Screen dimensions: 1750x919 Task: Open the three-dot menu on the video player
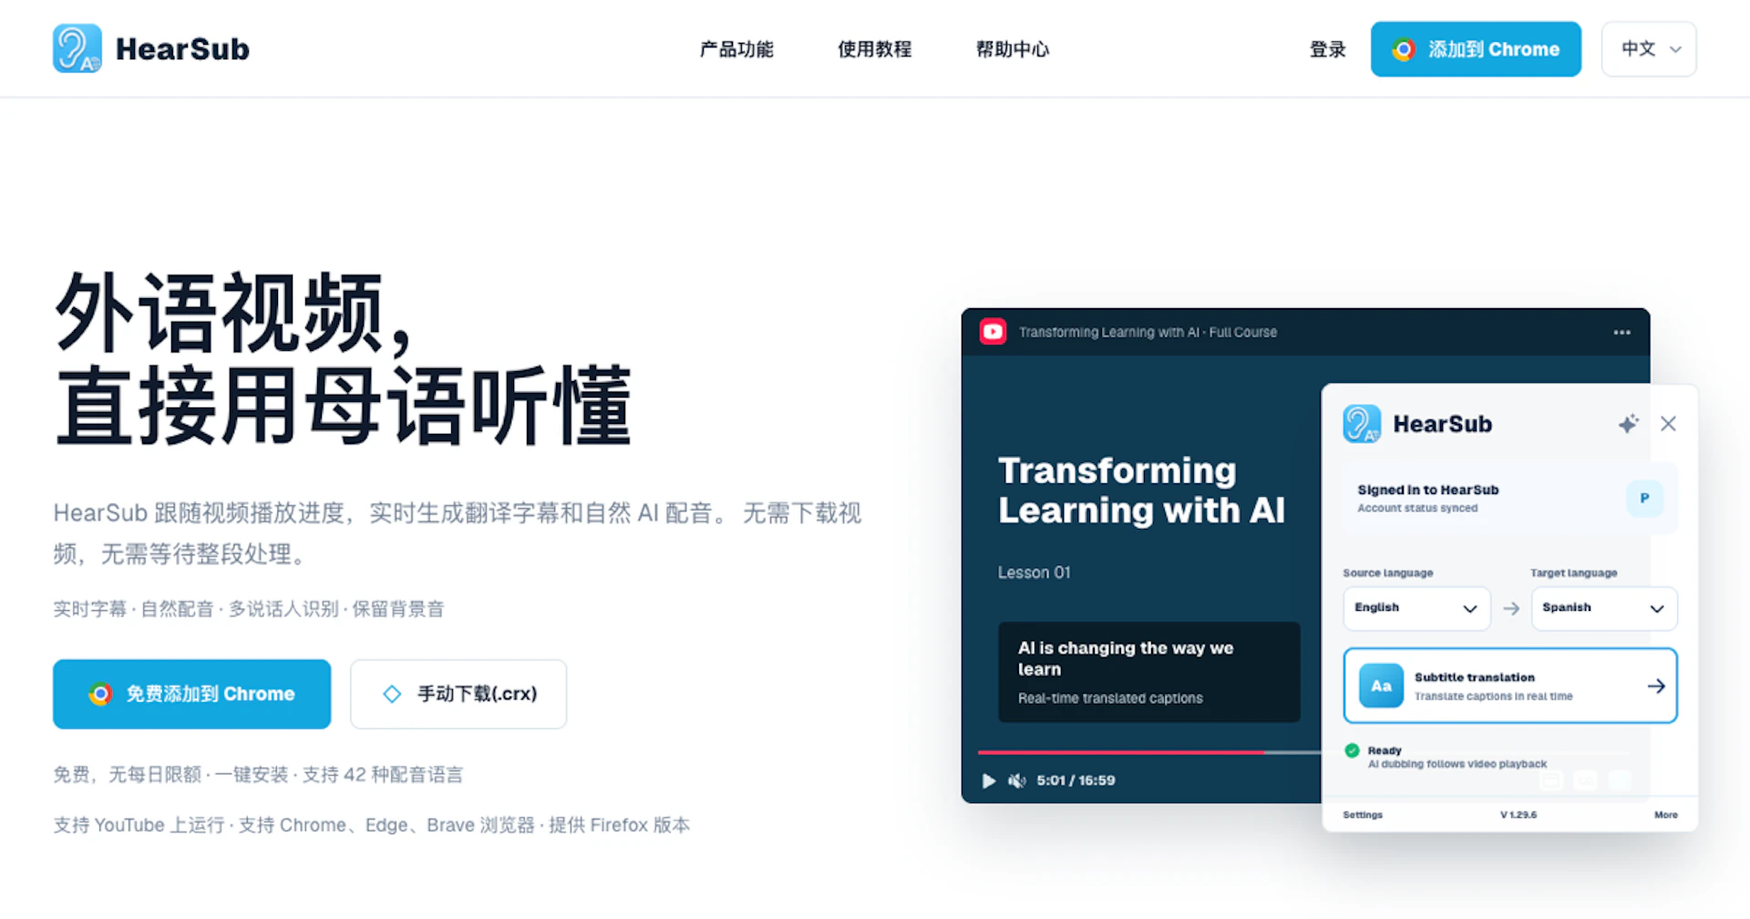(x=1621, y=332)
